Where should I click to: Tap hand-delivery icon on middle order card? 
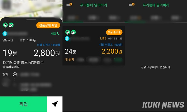click(74, 32)
